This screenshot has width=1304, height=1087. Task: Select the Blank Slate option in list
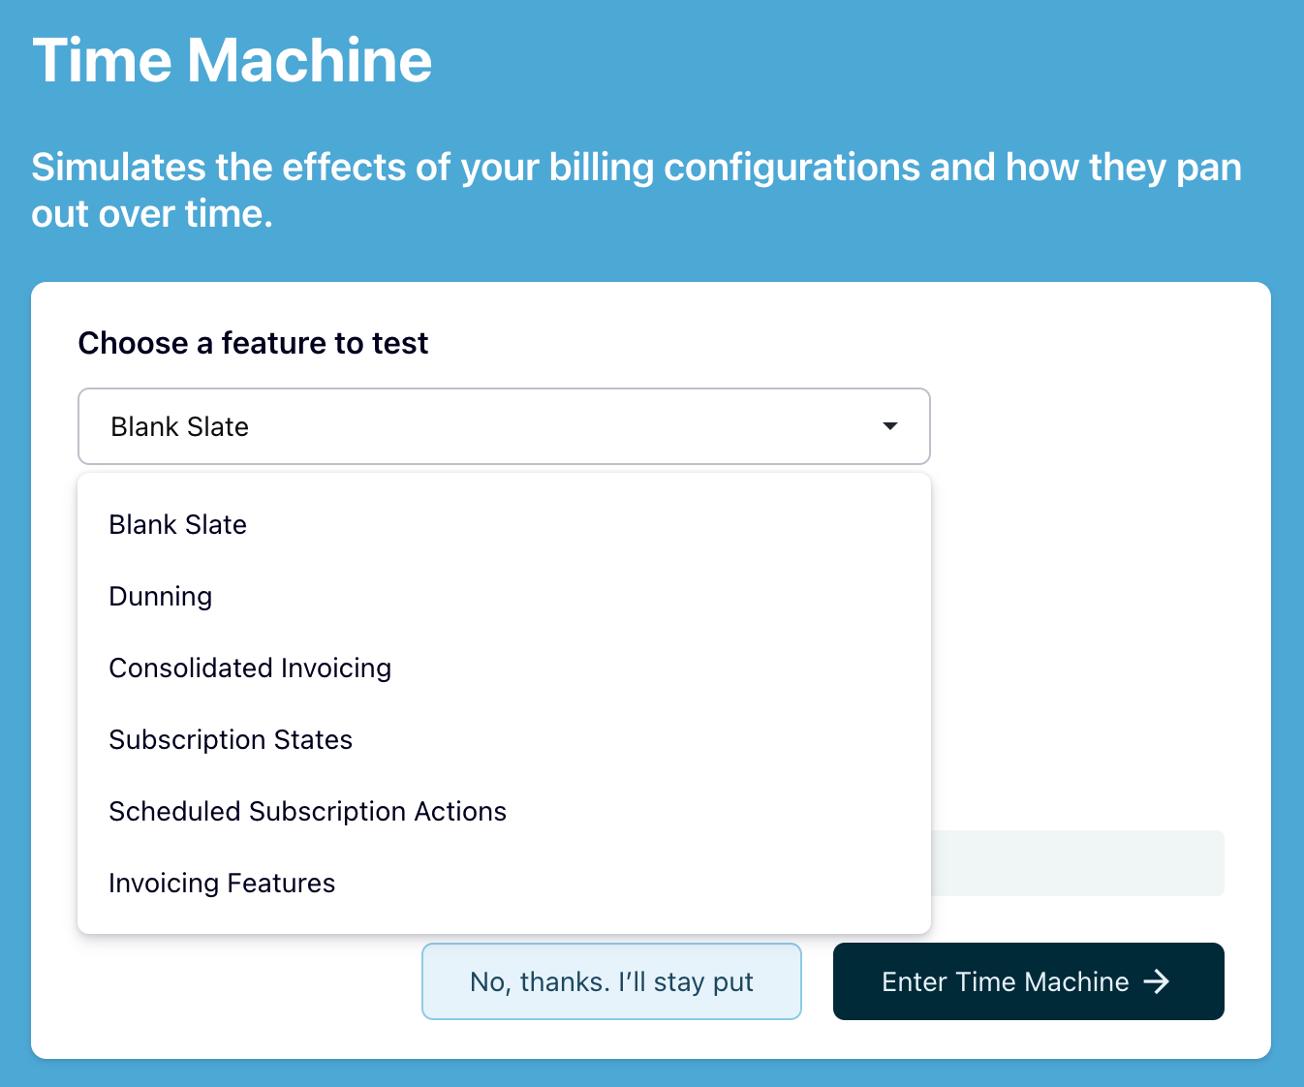tap(178, 524)
